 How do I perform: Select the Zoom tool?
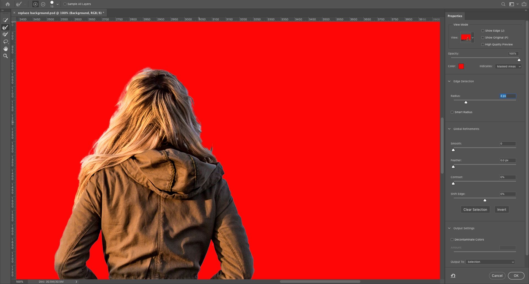[5, 56]
